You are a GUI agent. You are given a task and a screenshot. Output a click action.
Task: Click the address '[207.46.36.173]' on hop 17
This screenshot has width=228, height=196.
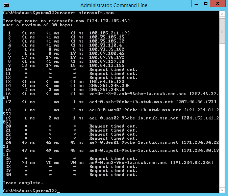196,102
